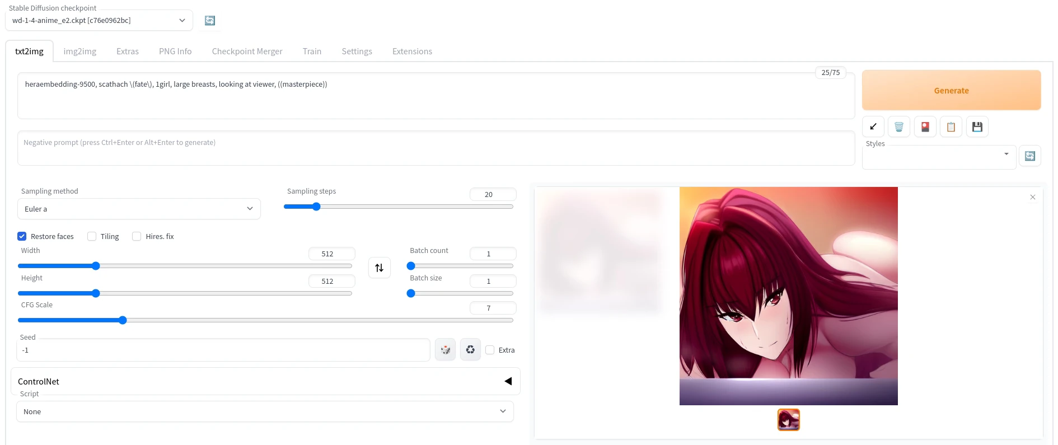Image resolution: width=1058 pixels, height=445 pixels.
Task: Close the image preview with X
Action: pyautogui.click(x=1033, y=197)
